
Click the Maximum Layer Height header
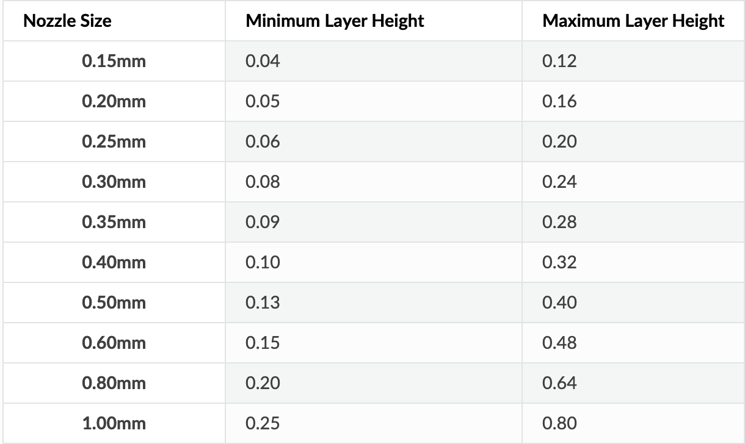pos(633,21)
